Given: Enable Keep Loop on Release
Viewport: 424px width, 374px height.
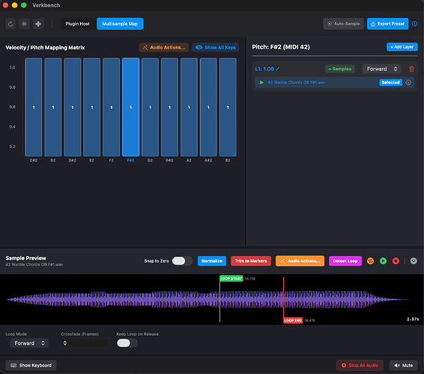Looking at the screenshot, I should pyautogui.click(x=127, y=343).
